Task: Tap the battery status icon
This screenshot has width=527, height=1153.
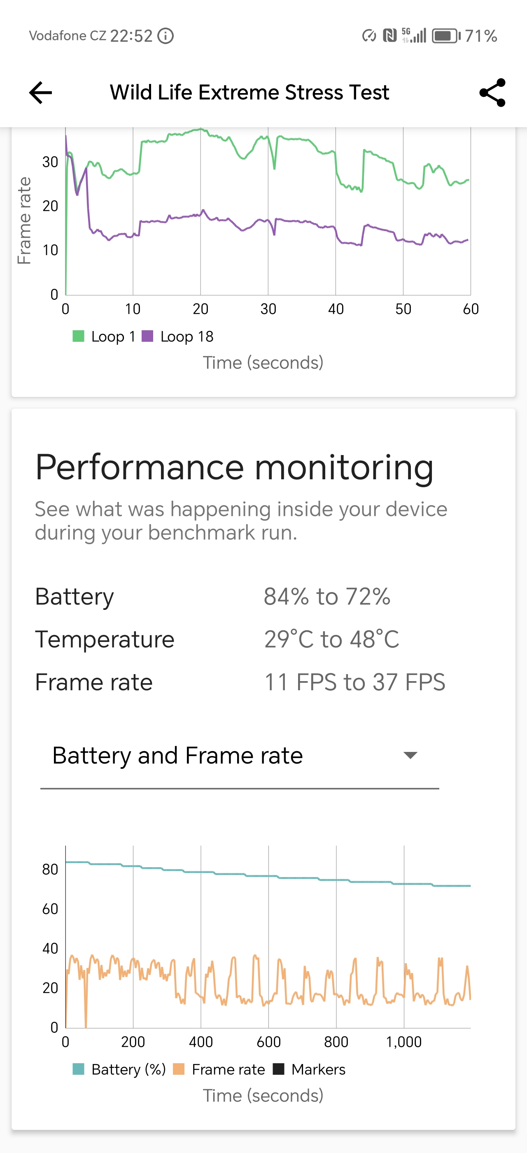Action: pos(445,36)
